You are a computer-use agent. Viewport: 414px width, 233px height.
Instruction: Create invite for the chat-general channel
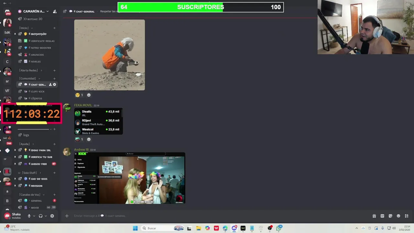click(x=50, y=84)
